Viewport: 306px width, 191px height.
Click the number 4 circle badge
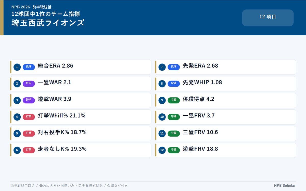[17, 117]
